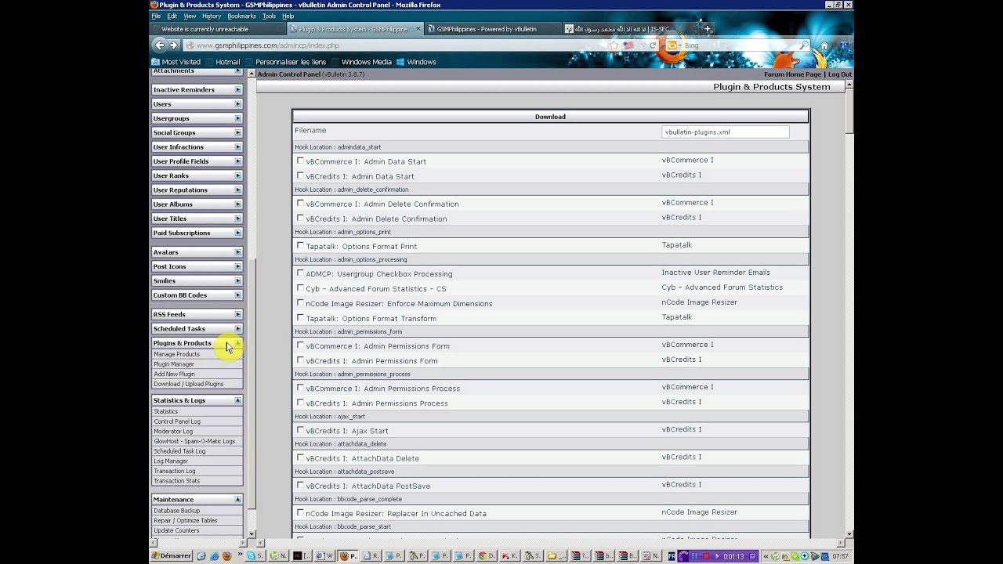This screenshot has width=1003, height=564.
Task: Click the Windows Media bookmark
Action: (x=360, y=62)
